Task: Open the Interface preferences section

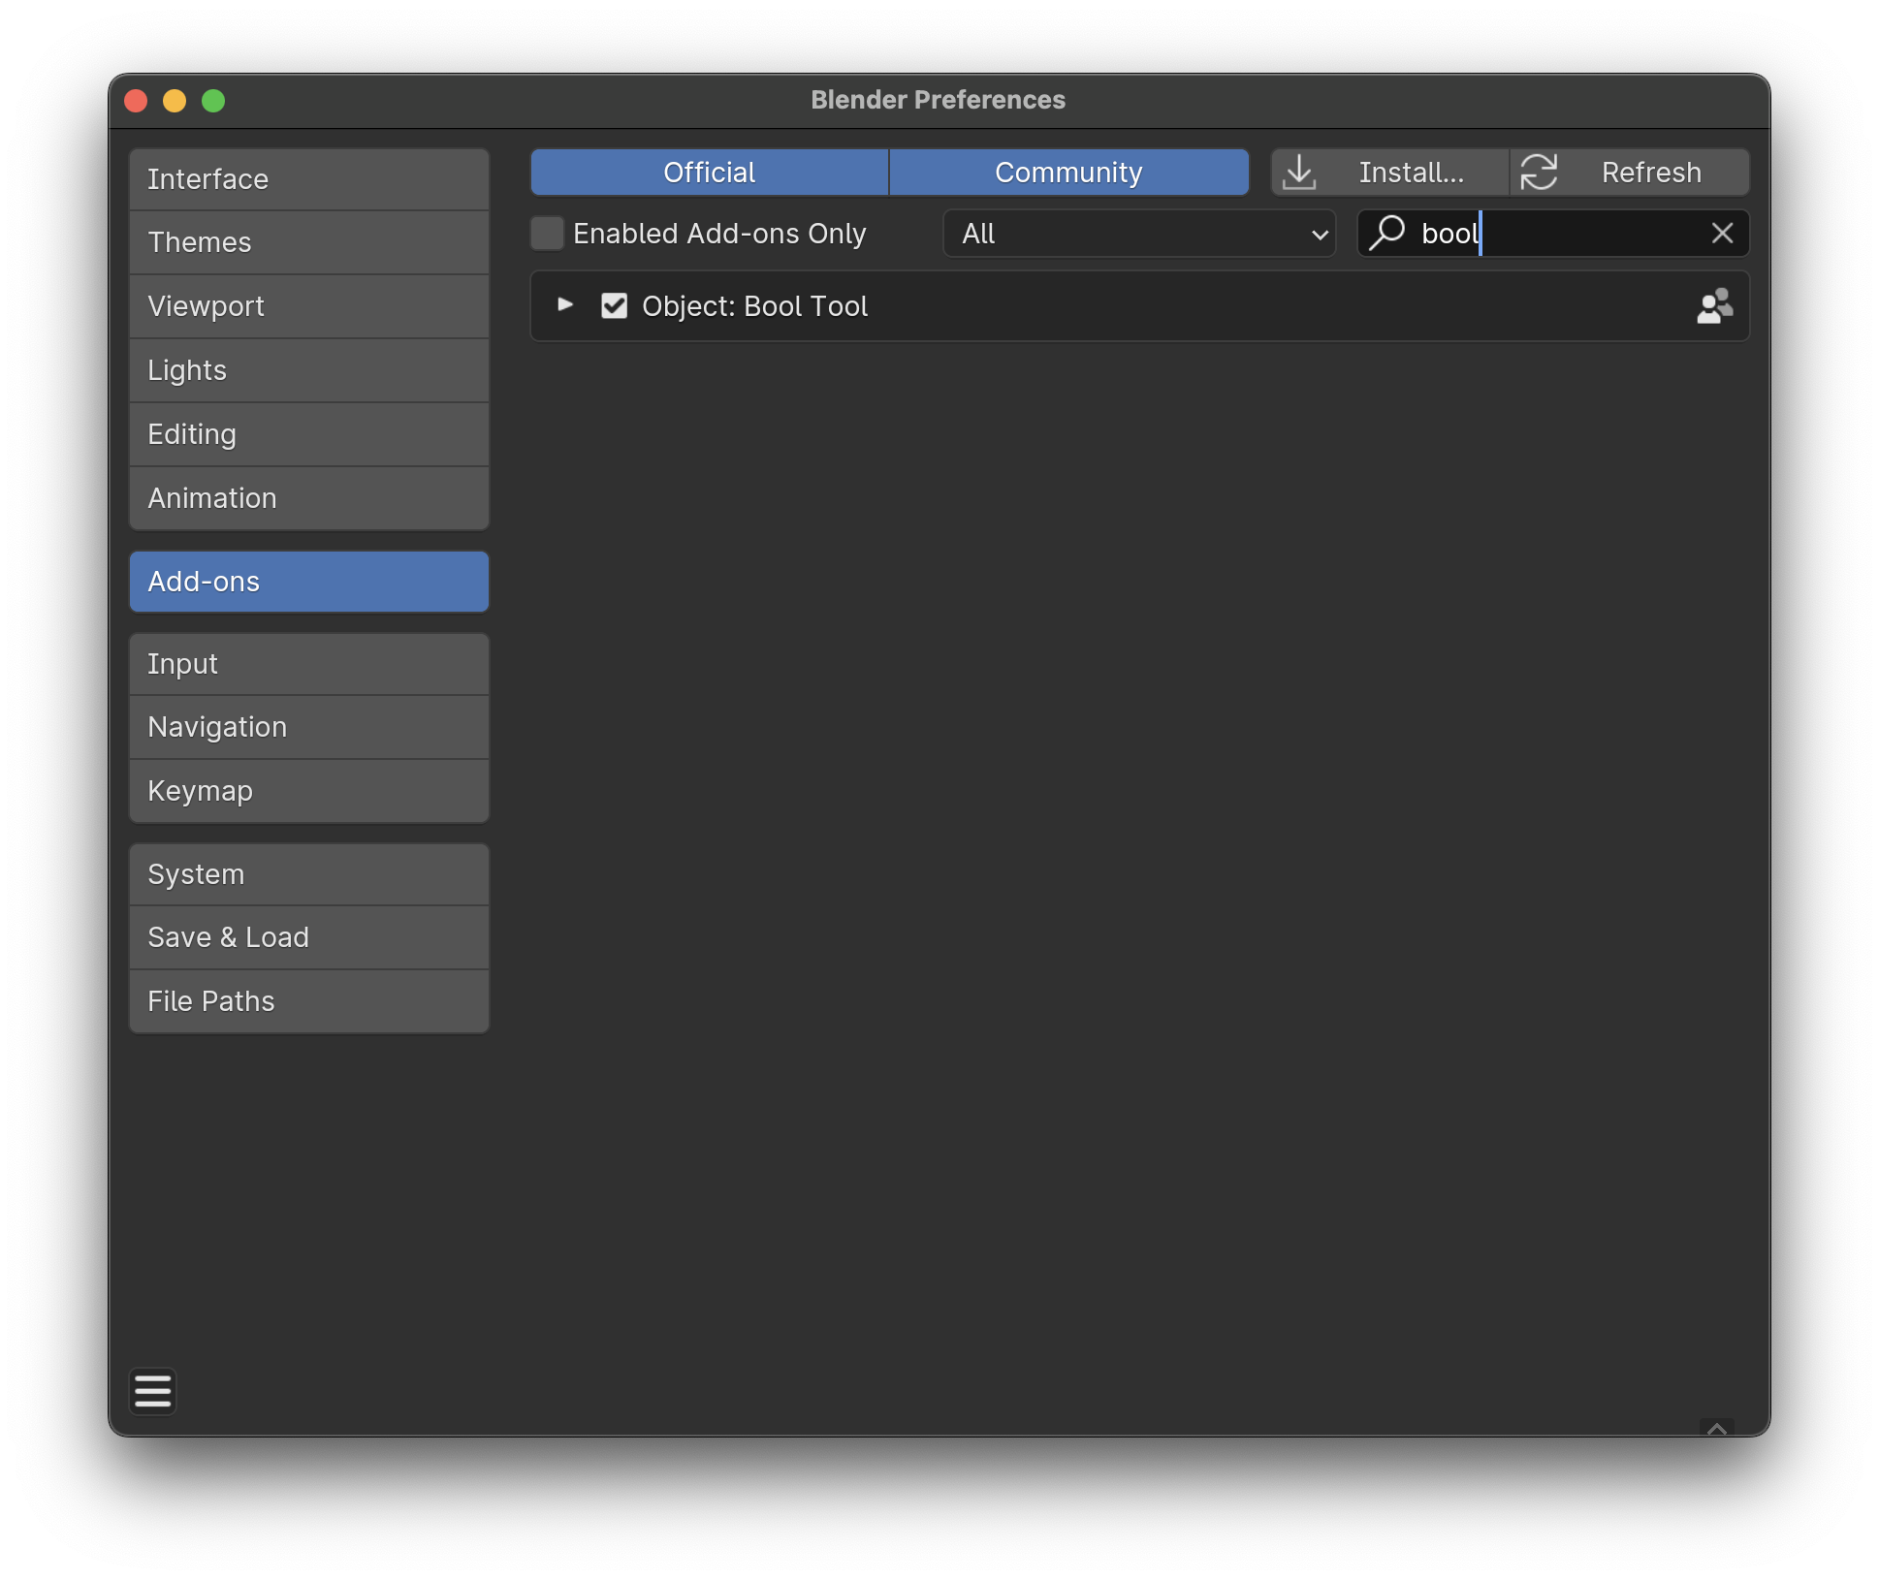Action: (309, 179)
